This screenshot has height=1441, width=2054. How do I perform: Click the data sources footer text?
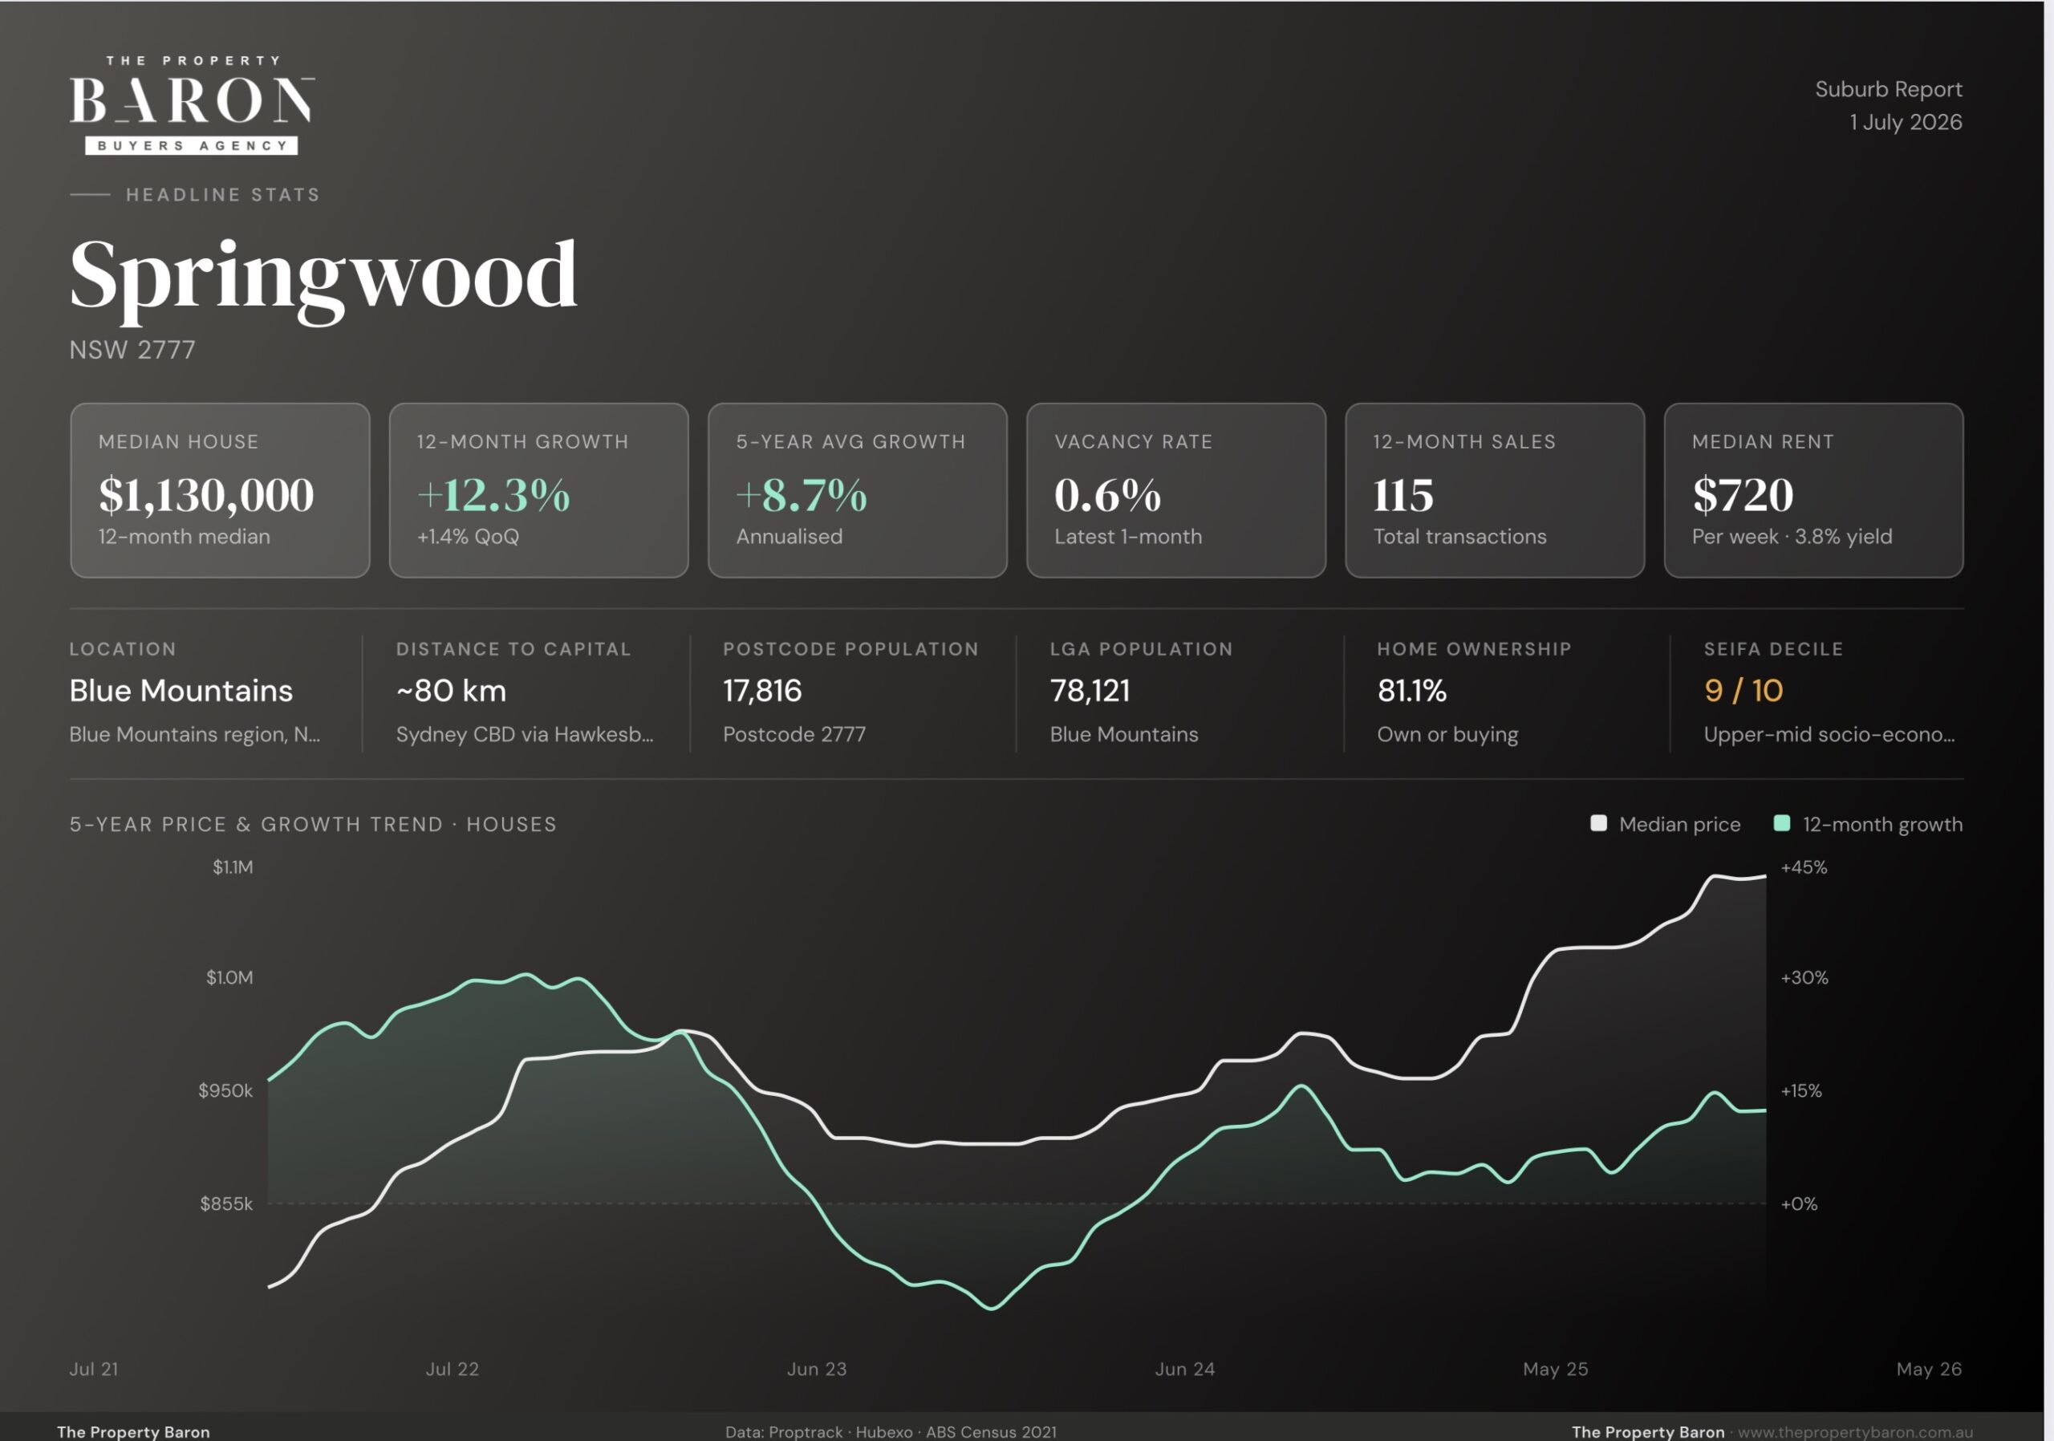click(890, 1432)
